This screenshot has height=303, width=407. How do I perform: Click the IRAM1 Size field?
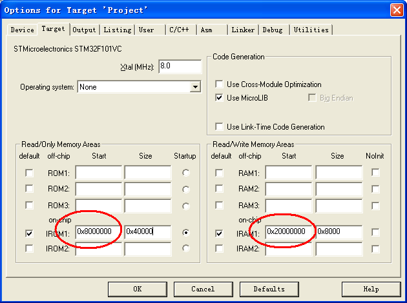(x=339, y=232)
